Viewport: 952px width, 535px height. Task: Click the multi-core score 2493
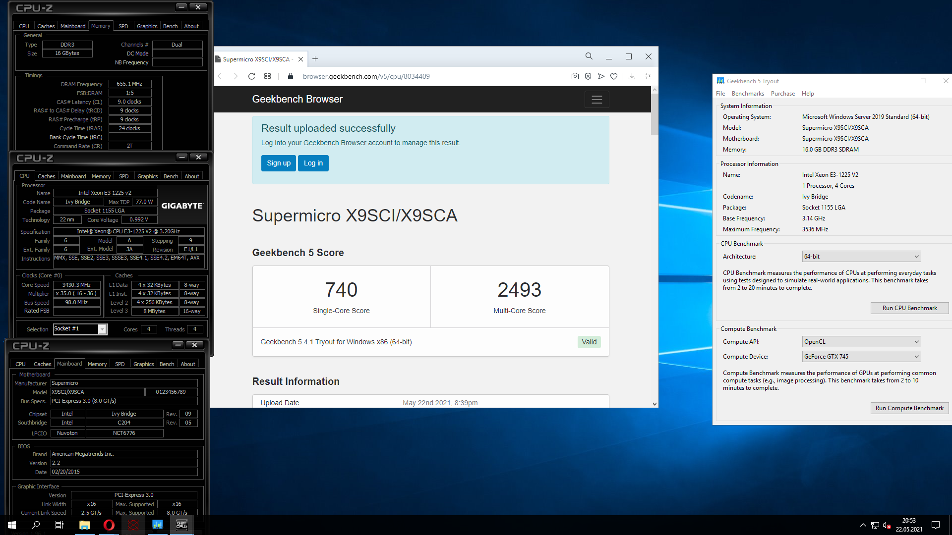click(519, 290)
